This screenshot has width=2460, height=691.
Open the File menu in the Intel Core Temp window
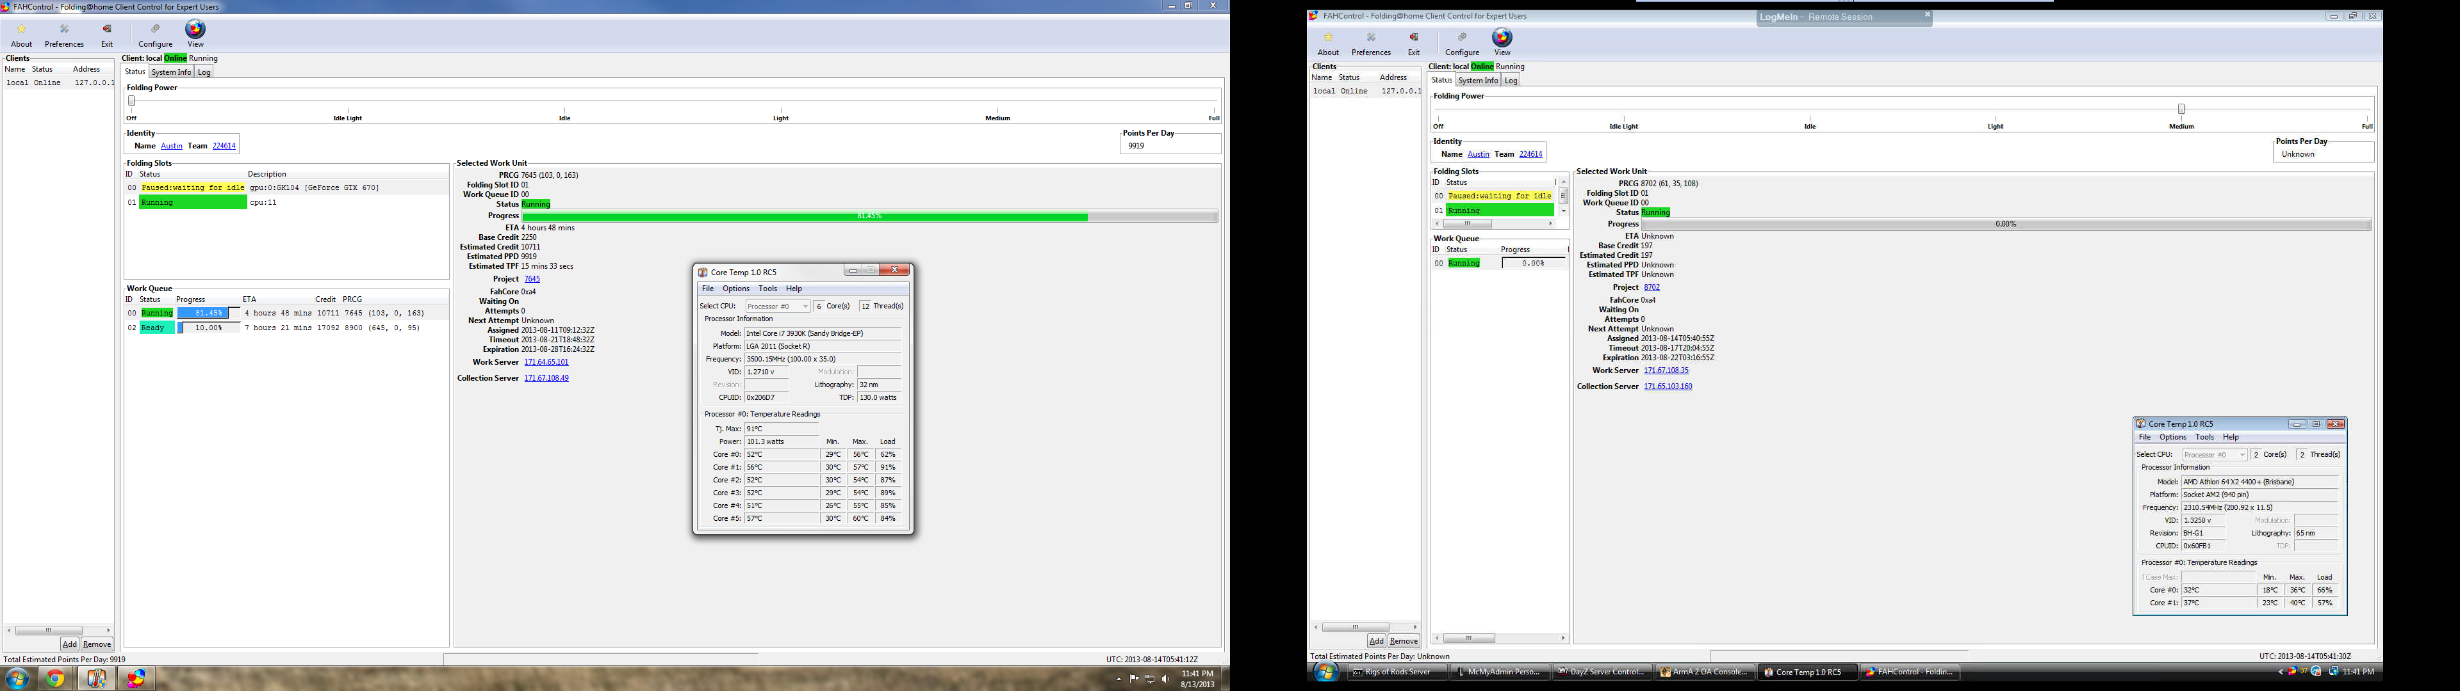(x=708, y=288)
